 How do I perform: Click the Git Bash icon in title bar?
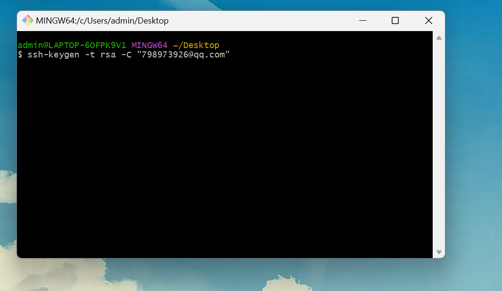[x=28, y=21]
